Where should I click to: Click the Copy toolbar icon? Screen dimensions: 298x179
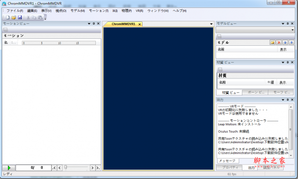34,17
